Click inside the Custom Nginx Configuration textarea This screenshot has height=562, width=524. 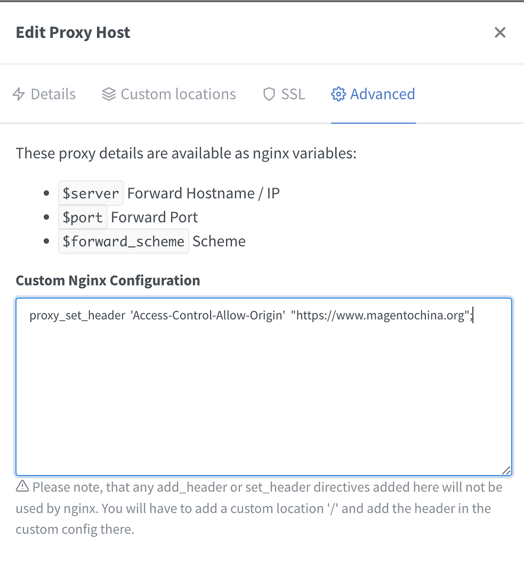(x=263, y=384)
